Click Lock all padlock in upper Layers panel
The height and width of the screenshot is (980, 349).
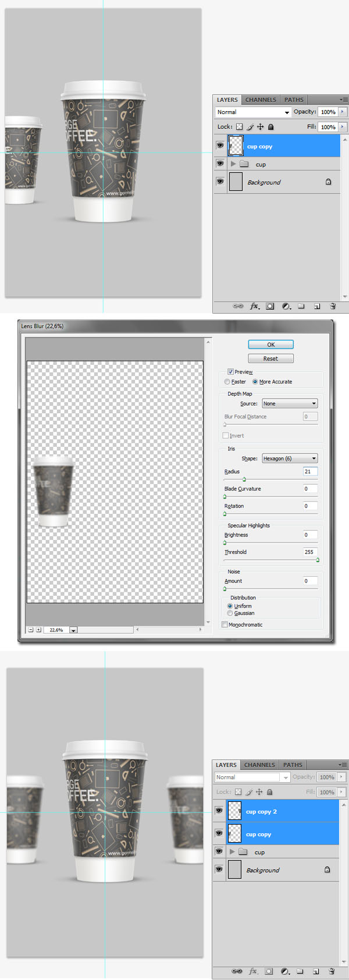pos(270,127)
